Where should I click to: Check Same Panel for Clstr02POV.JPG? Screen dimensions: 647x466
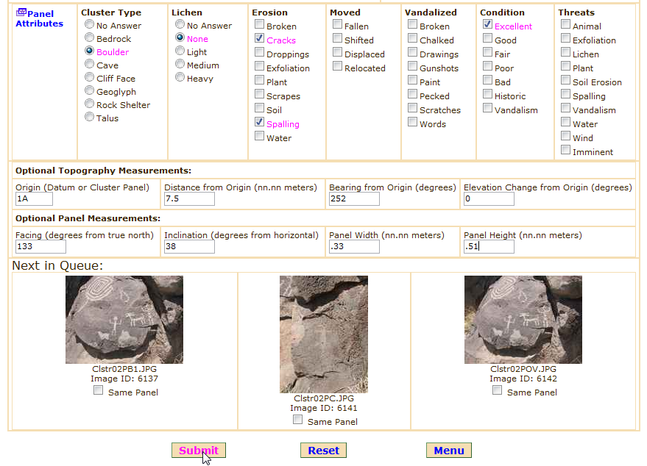(x=498, y=391)
